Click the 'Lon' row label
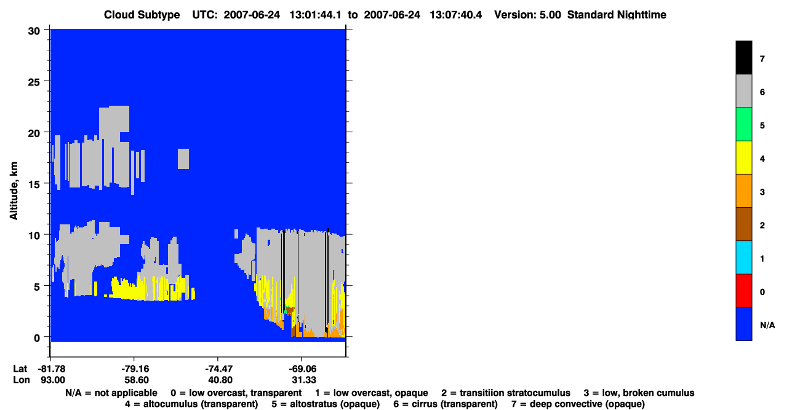The image size is (800, 410). tap(21, 380)
